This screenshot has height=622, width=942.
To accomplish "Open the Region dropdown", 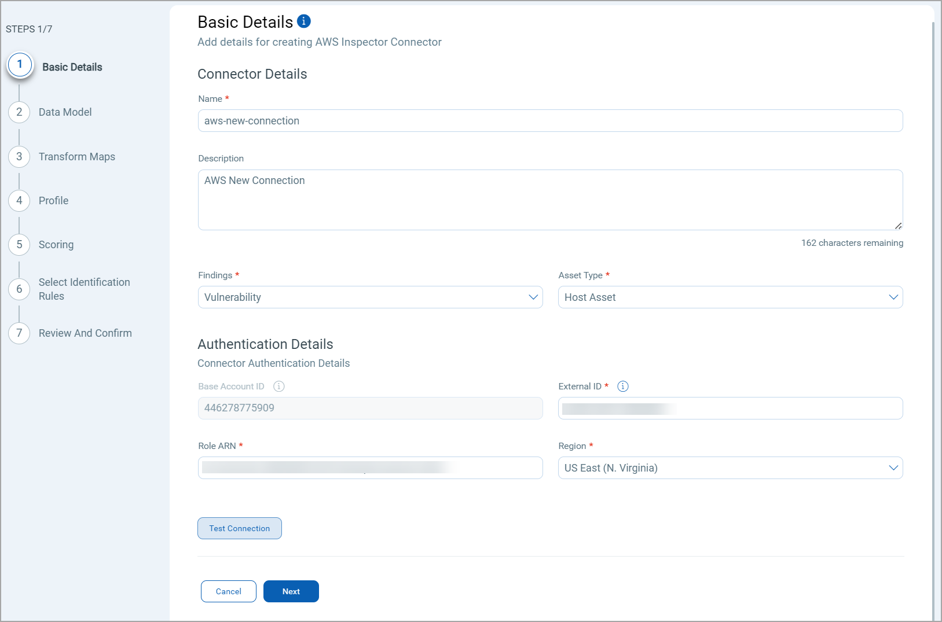I will tap(730, 468).
